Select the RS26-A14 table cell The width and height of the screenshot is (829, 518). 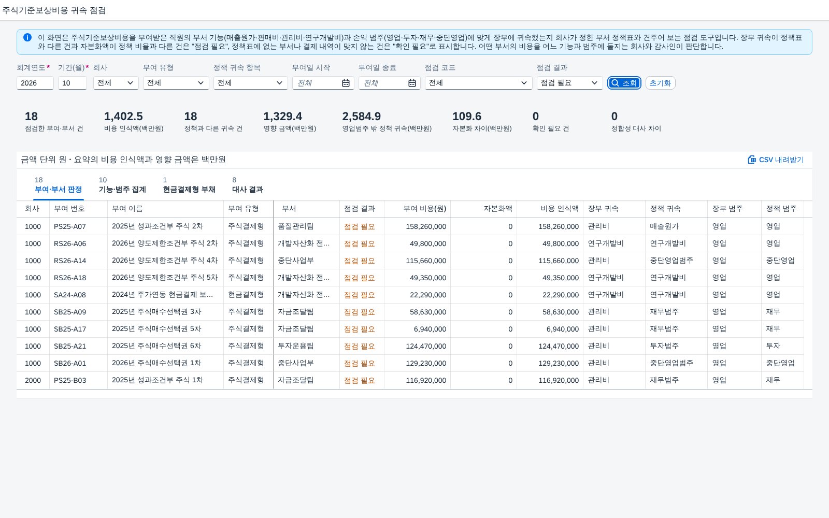click(x=78, y=261)
